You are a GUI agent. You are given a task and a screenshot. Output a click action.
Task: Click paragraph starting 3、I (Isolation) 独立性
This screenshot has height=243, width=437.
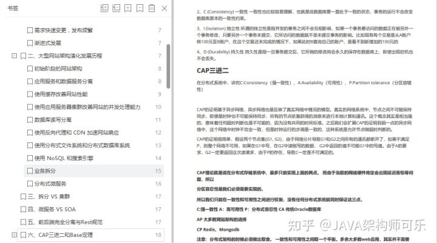tap(305, 35)
